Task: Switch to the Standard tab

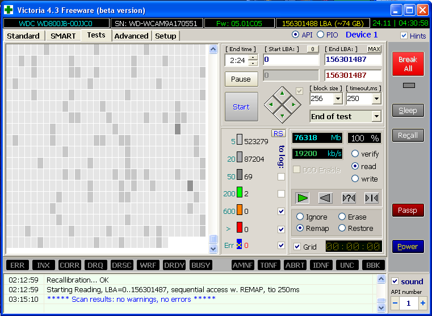Action: (x=23, y=36)
